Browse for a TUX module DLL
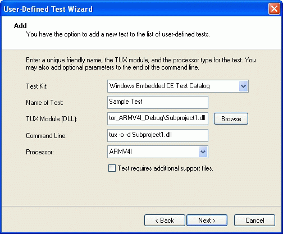The width and height of the screenshot is (283, 234). (x=231, y=119)
